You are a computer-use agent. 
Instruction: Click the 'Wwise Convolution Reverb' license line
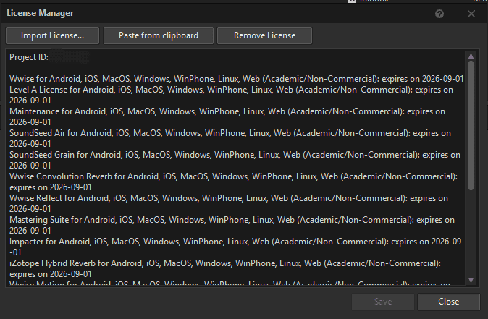[x=233, y=182]
